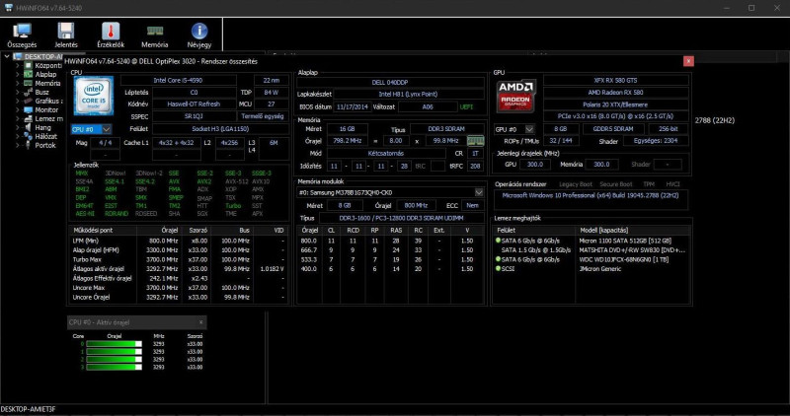Click the AMD Radeon Graphics logo

click(515, 97)
